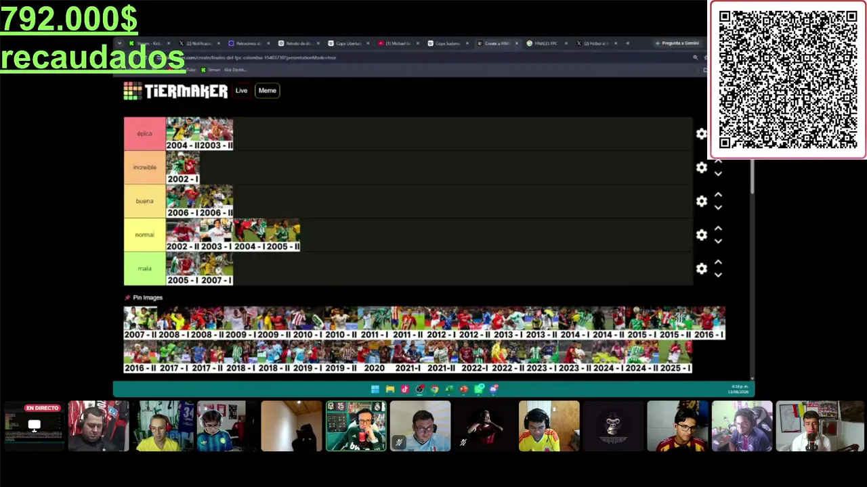This screenshot has width=867, height=487.
Task: Click the Pin Images label
Action: 148,298
